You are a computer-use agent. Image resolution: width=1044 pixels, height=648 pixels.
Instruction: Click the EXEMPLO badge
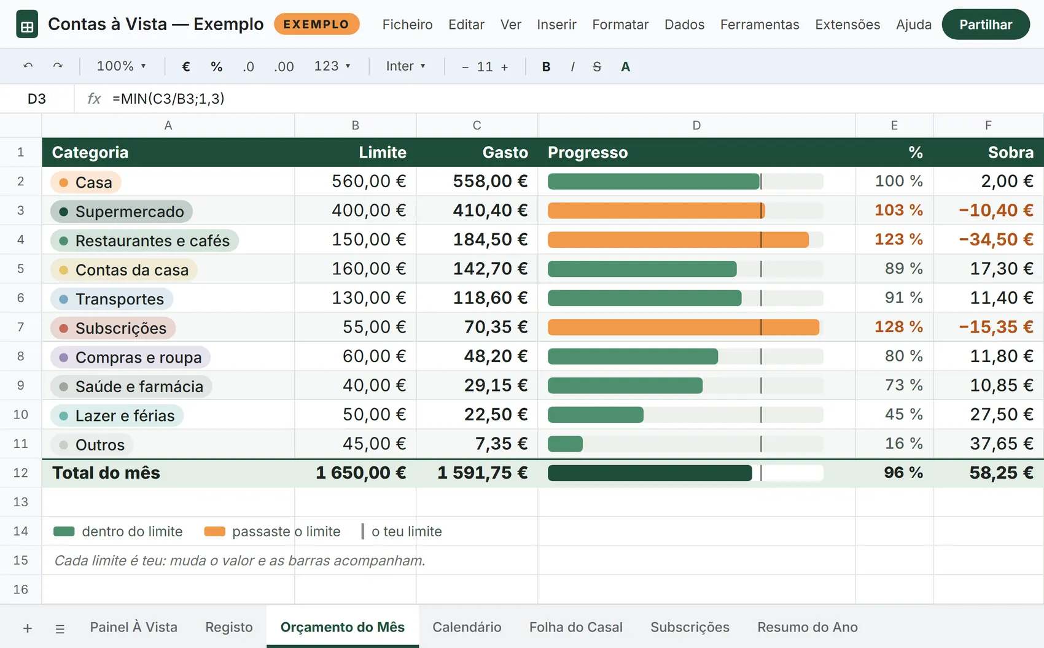click(316, 25)
